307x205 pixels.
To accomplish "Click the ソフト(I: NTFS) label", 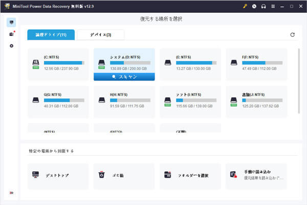I will coord(188,94).
